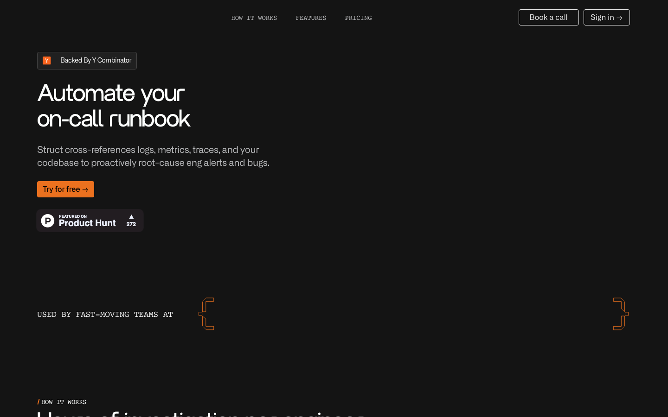Screen dimensions: 668x417
Task: Click the "/ HOW IT WORKS" section label
Action: [x=62, y=402]
